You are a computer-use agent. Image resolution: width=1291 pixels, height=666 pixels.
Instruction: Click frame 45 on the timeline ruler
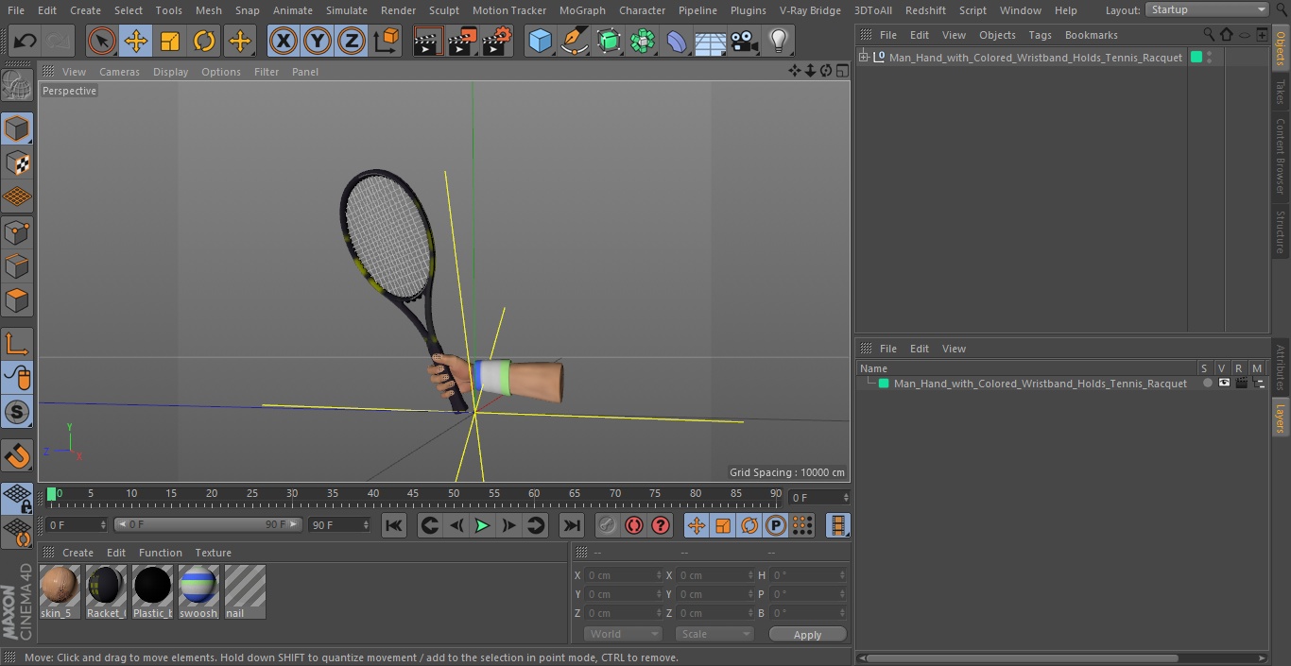tap(413, 494)
